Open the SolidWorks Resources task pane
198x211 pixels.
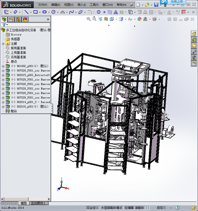pyautogui.click(x=194, y=33)
